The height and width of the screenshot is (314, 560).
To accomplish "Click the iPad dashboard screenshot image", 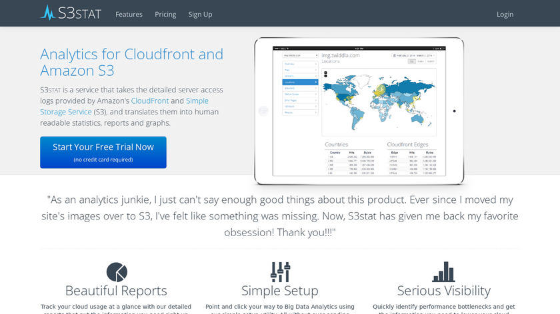I will pos(359,111).
